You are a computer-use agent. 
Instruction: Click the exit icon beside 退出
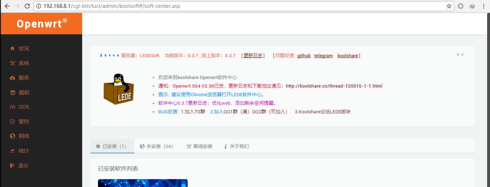click(x=13, y=166)
